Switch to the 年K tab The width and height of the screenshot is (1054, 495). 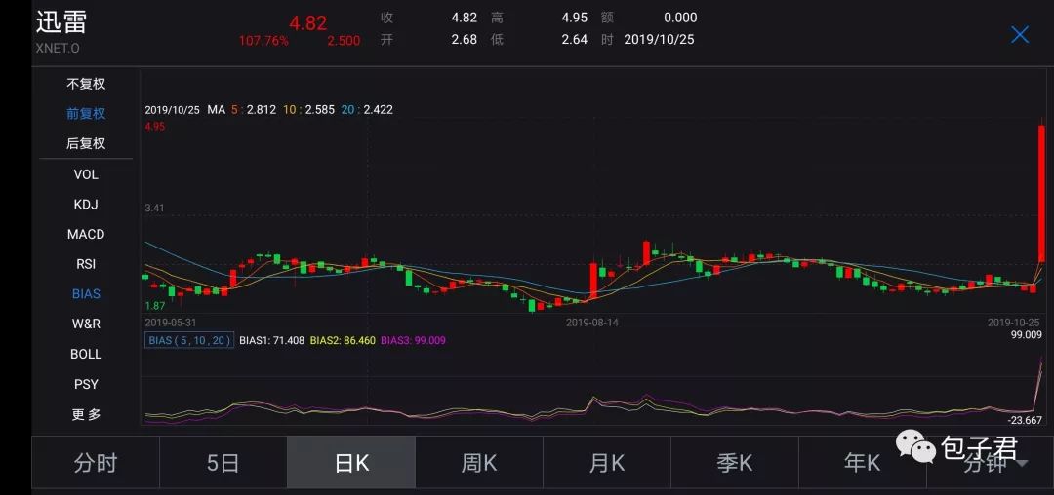(862, 463)
